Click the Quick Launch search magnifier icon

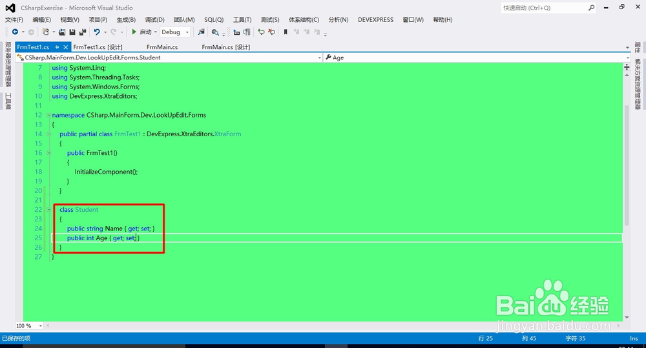592,7
